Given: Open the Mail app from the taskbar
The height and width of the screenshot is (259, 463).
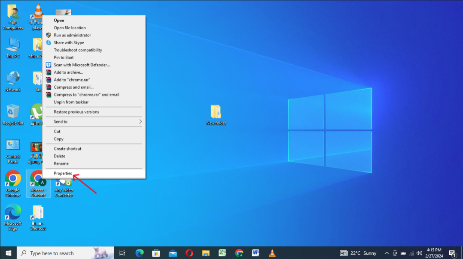Looking at the screenshot, I should (173, 253).
